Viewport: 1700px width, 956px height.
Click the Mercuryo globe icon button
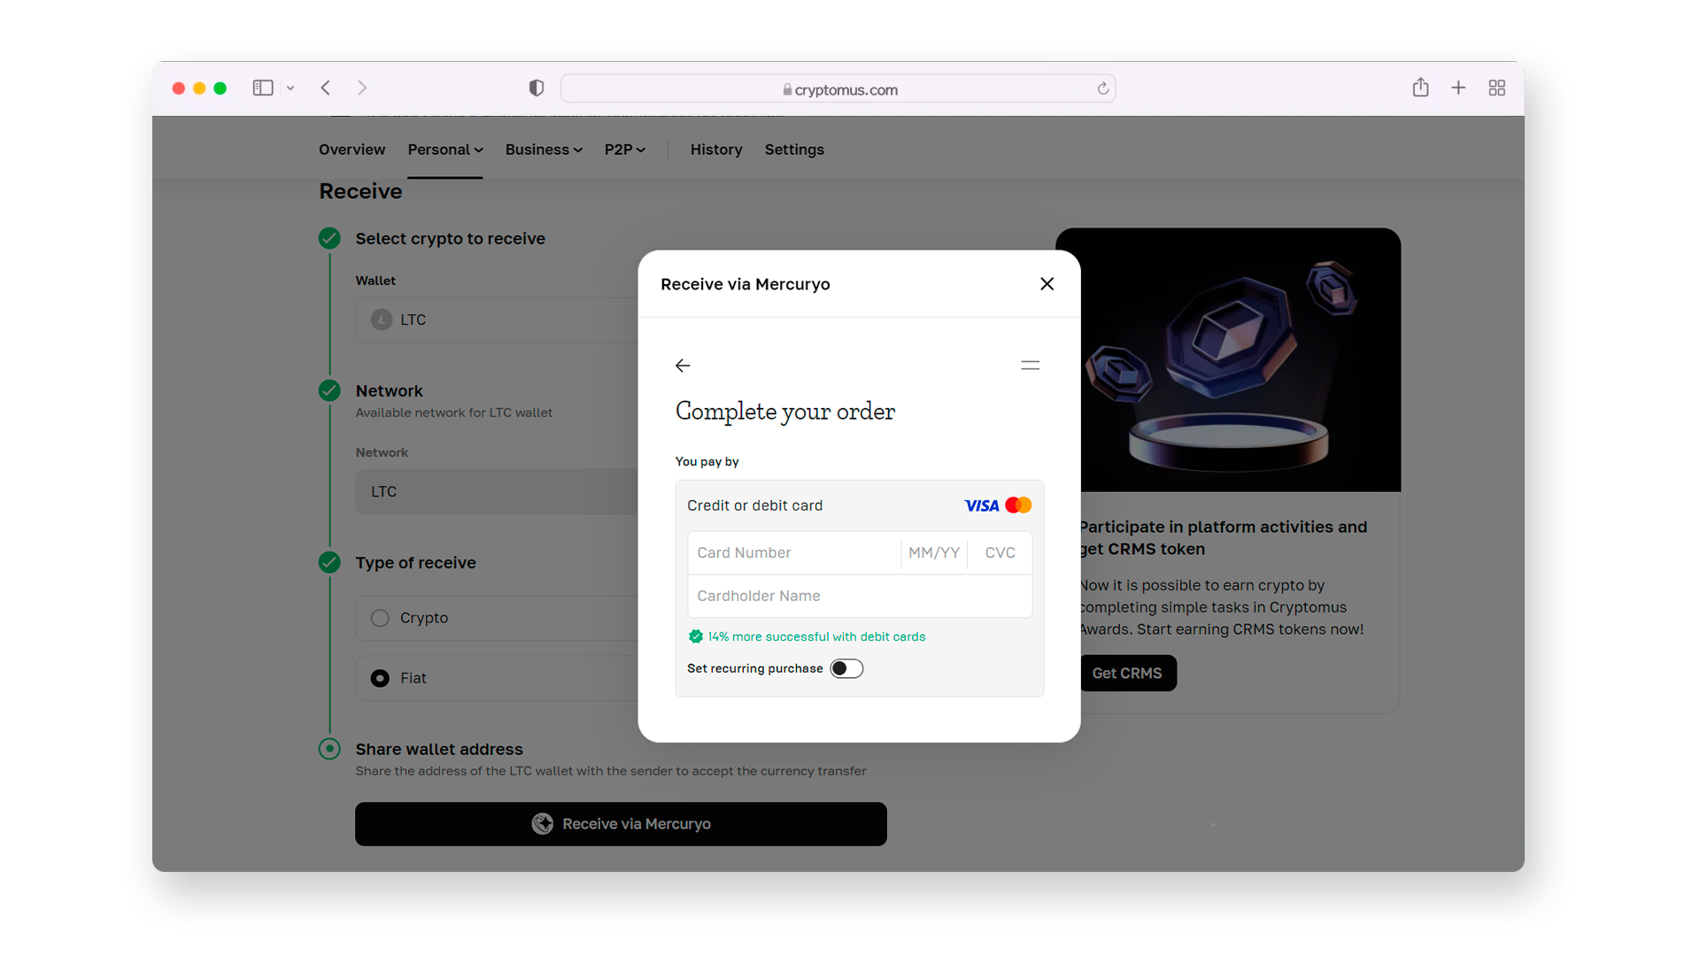(x=542, y=823)
